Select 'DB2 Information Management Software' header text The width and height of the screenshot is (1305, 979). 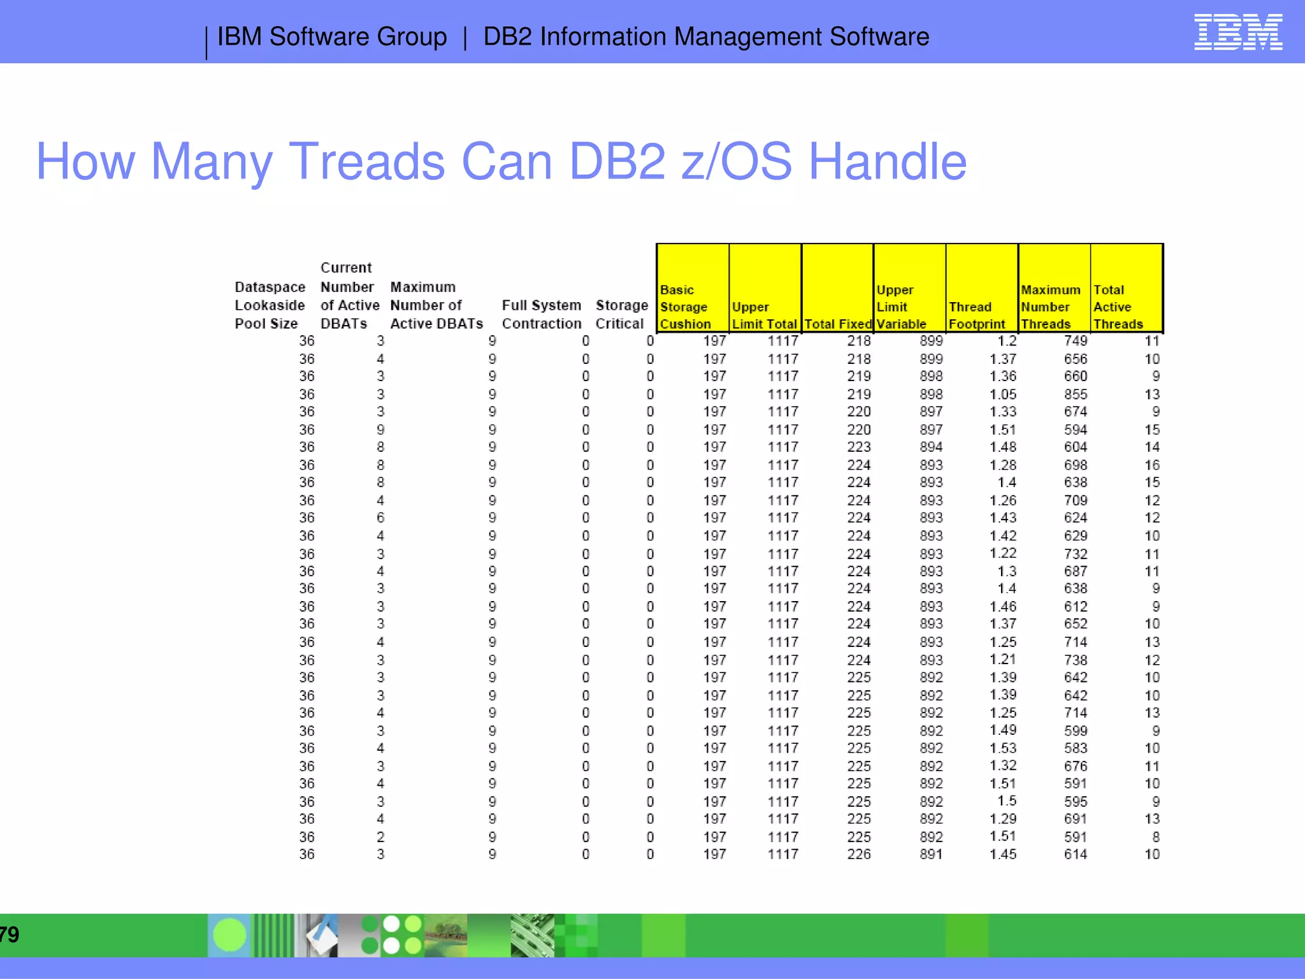[x=706, y=37]
